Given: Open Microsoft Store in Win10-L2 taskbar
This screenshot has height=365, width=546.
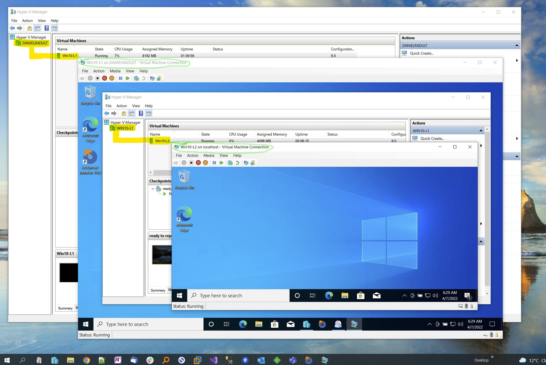Looking at the screenshot, I should click(x=361, y=296).
